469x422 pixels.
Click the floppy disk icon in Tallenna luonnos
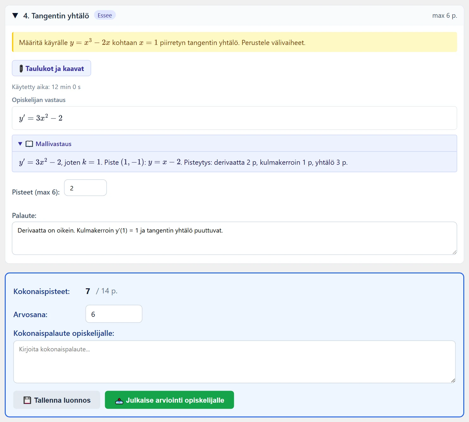pyautogui.click(x=28, y=400)
